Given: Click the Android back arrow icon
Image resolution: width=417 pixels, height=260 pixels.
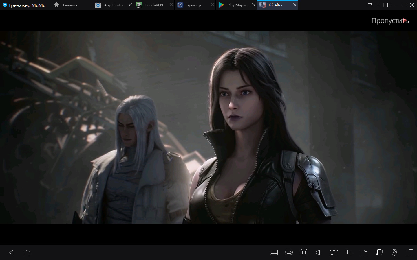Looking at the screenshot, I should tap(11, 252).
